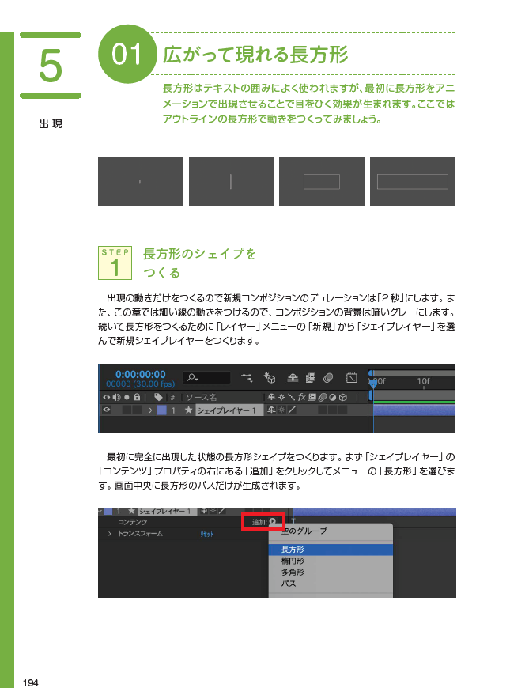Image resolution: width=510 pixels, height=688 pixels.
Task: Enable the frame blending filmstrip icon
Action: [x=310, y=377]
